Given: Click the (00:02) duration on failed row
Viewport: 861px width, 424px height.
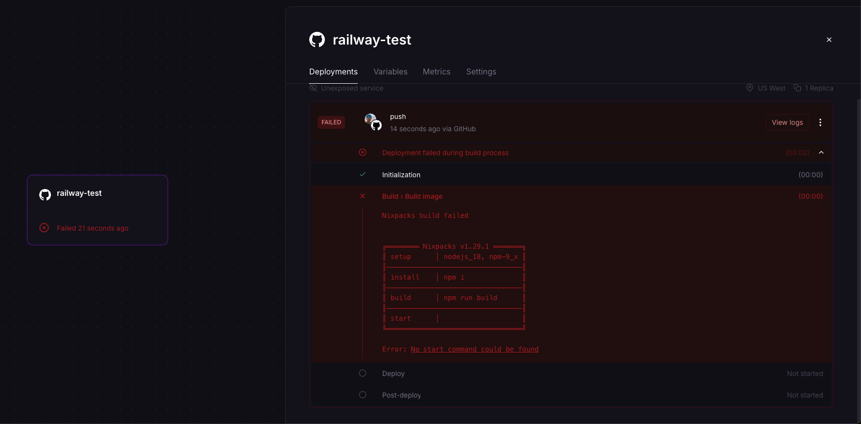Looking at the screenshot, I should tap(797, 153).
